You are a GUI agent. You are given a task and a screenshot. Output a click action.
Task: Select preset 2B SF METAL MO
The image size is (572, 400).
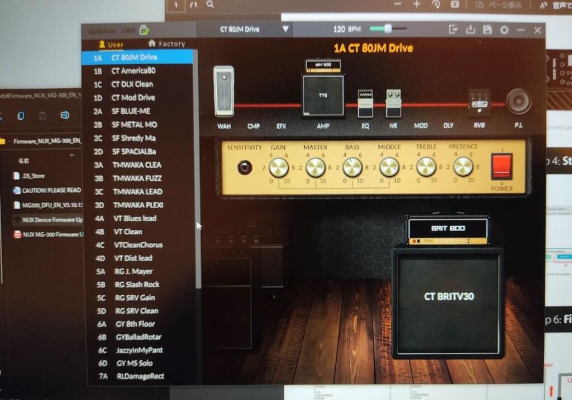click(x=139, y=125)
